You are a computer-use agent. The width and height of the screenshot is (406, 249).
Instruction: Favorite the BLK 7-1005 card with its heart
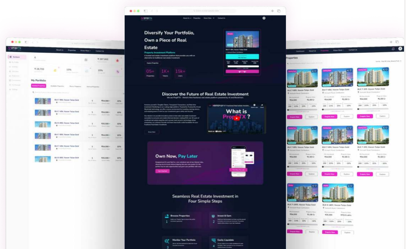click(316, 186)
